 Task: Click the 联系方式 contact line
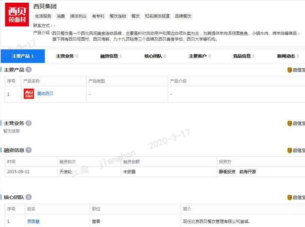pyautogui.click(x=44, y=26)
